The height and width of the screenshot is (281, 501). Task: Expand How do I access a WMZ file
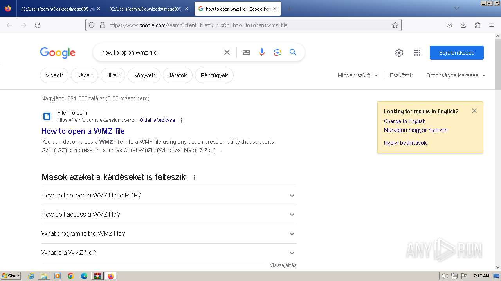[x=169, y=215]
